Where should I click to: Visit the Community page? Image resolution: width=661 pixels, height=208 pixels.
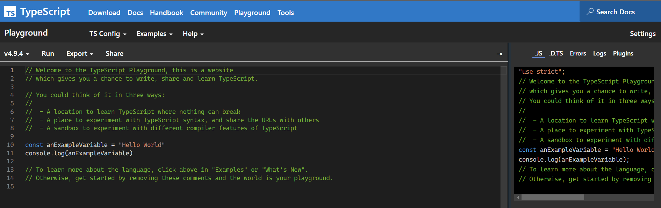click(209, 13)
